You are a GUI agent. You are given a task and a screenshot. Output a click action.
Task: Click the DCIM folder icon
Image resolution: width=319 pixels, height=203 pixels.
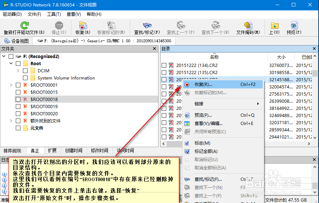(33, 71)
